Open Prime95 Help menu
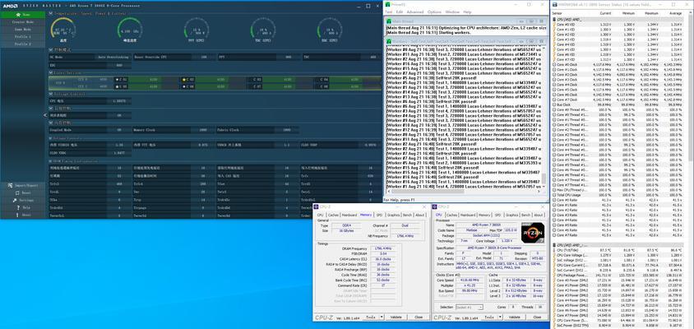 click(x=467, y=12)
